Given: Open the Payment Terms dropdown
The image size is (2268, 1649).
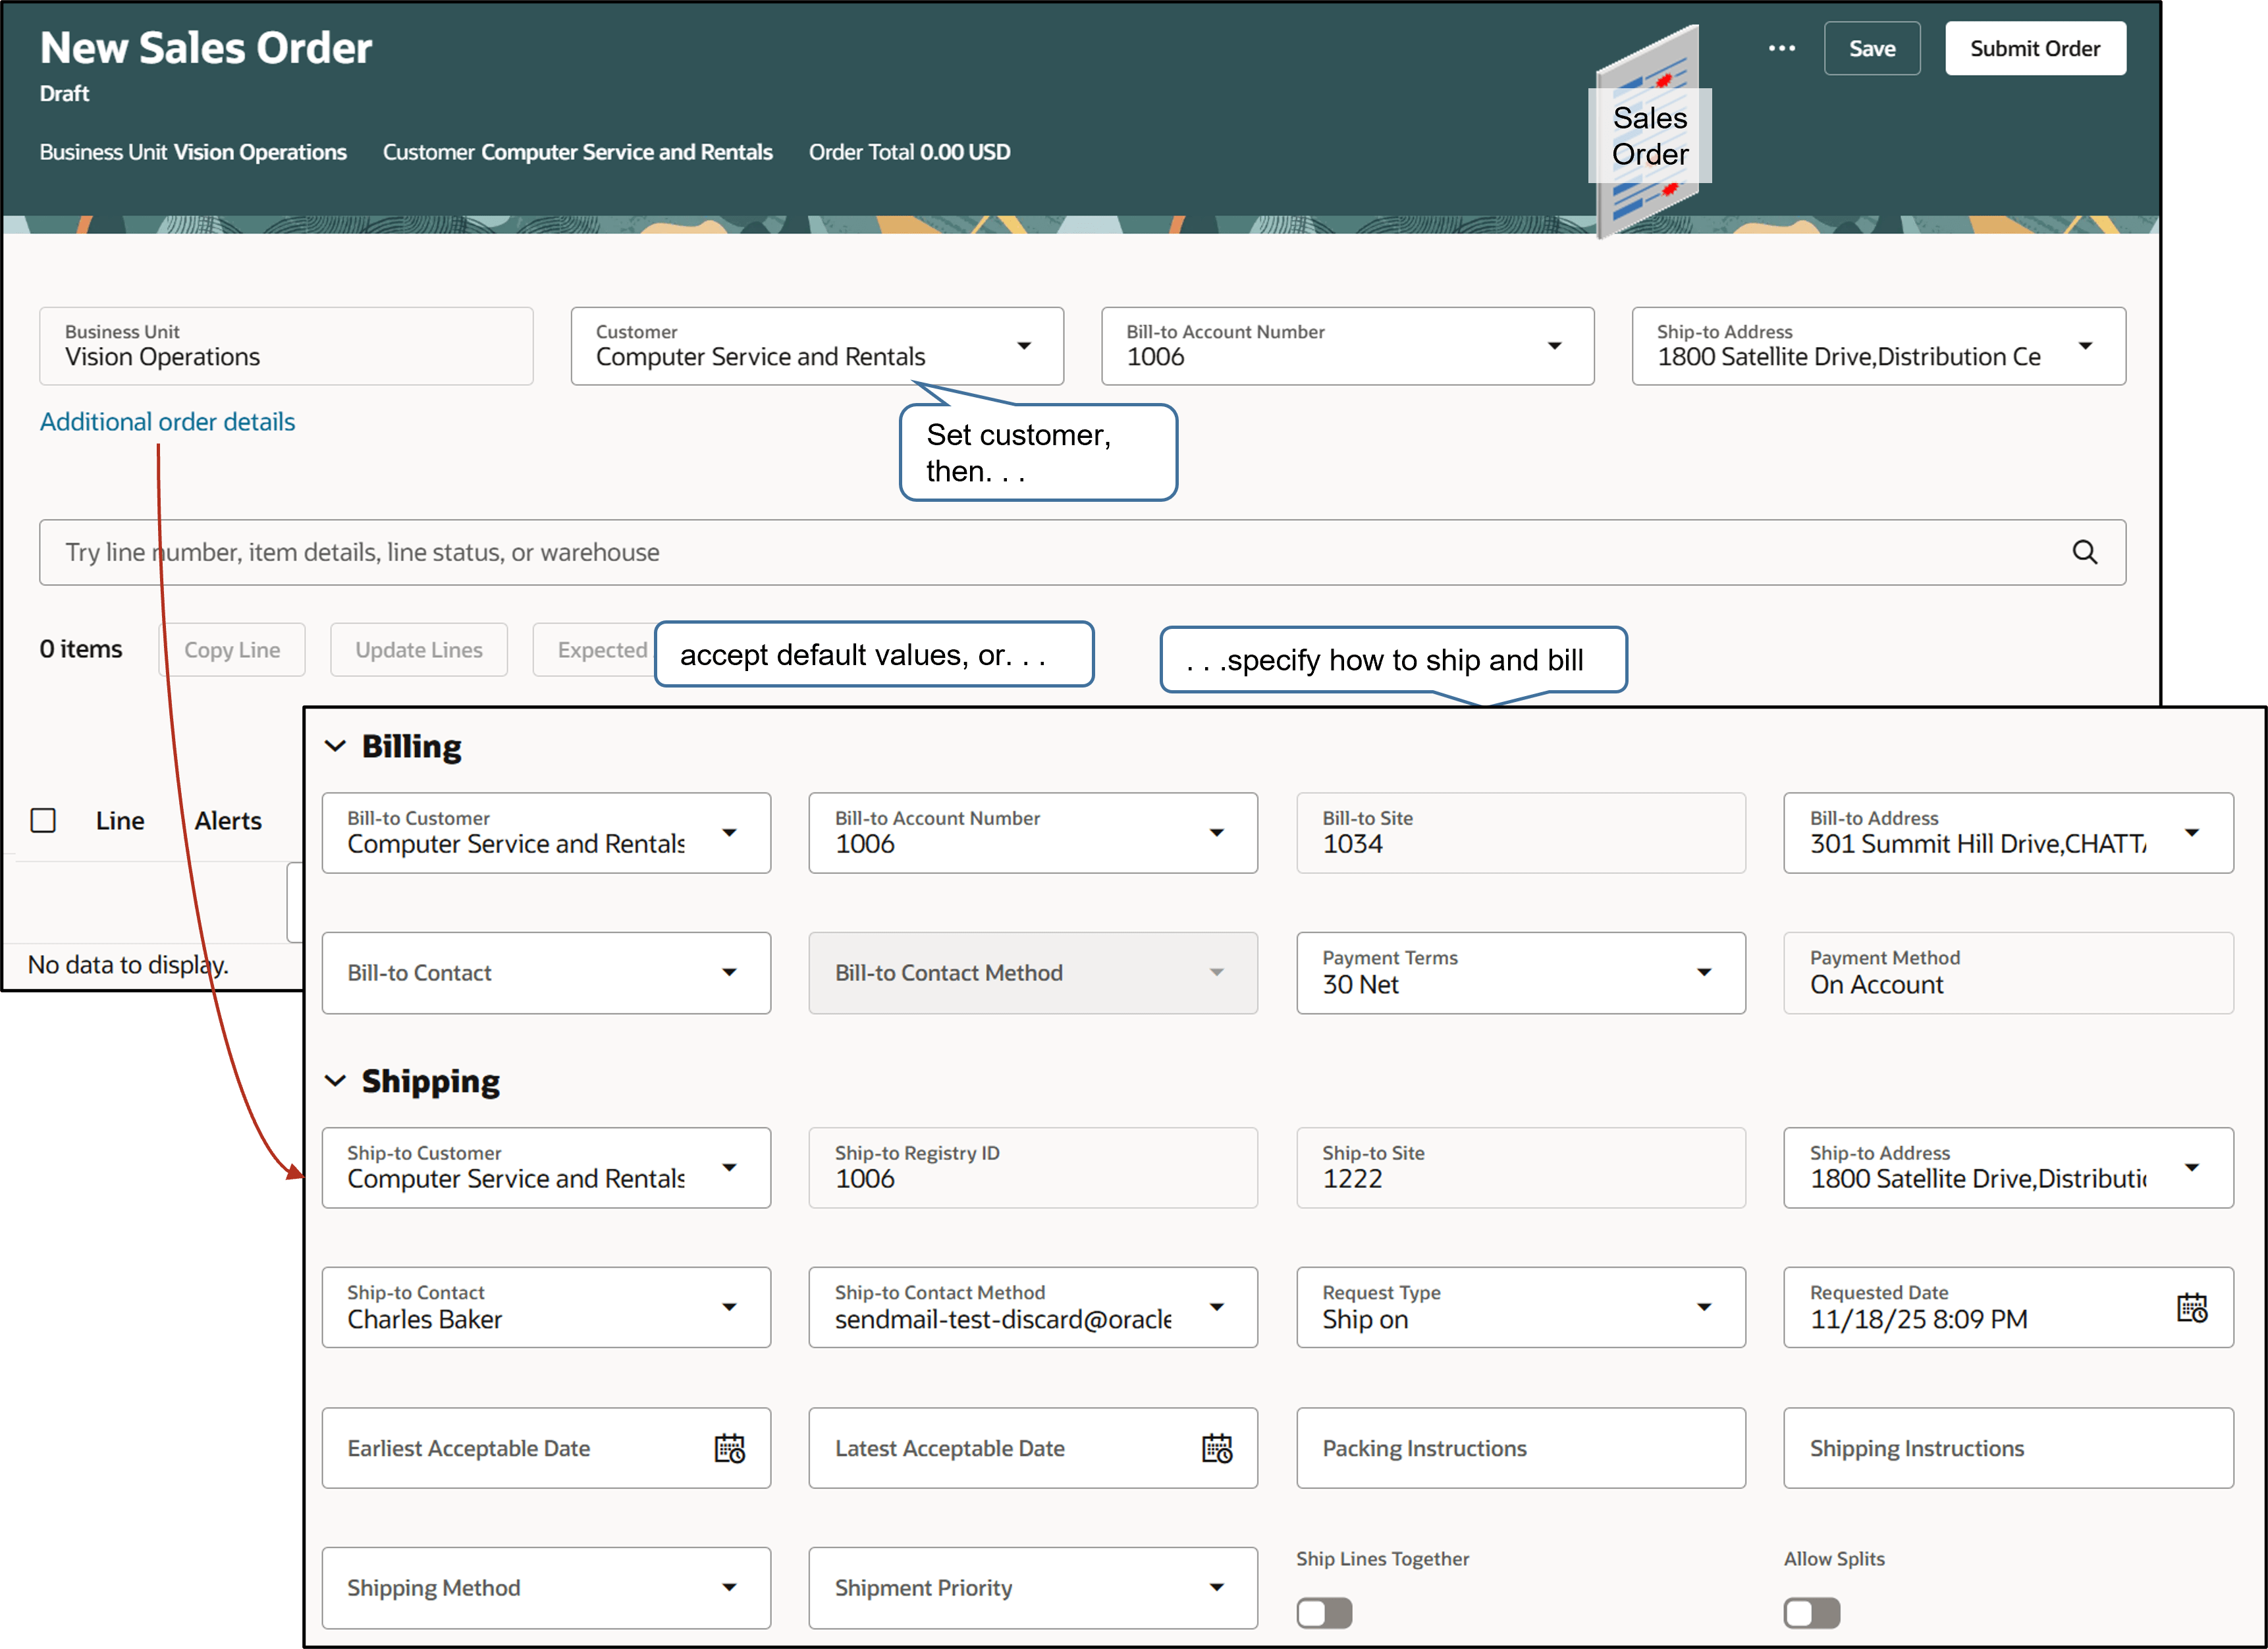Looking at the screenshot, I should pos(1704,972).
